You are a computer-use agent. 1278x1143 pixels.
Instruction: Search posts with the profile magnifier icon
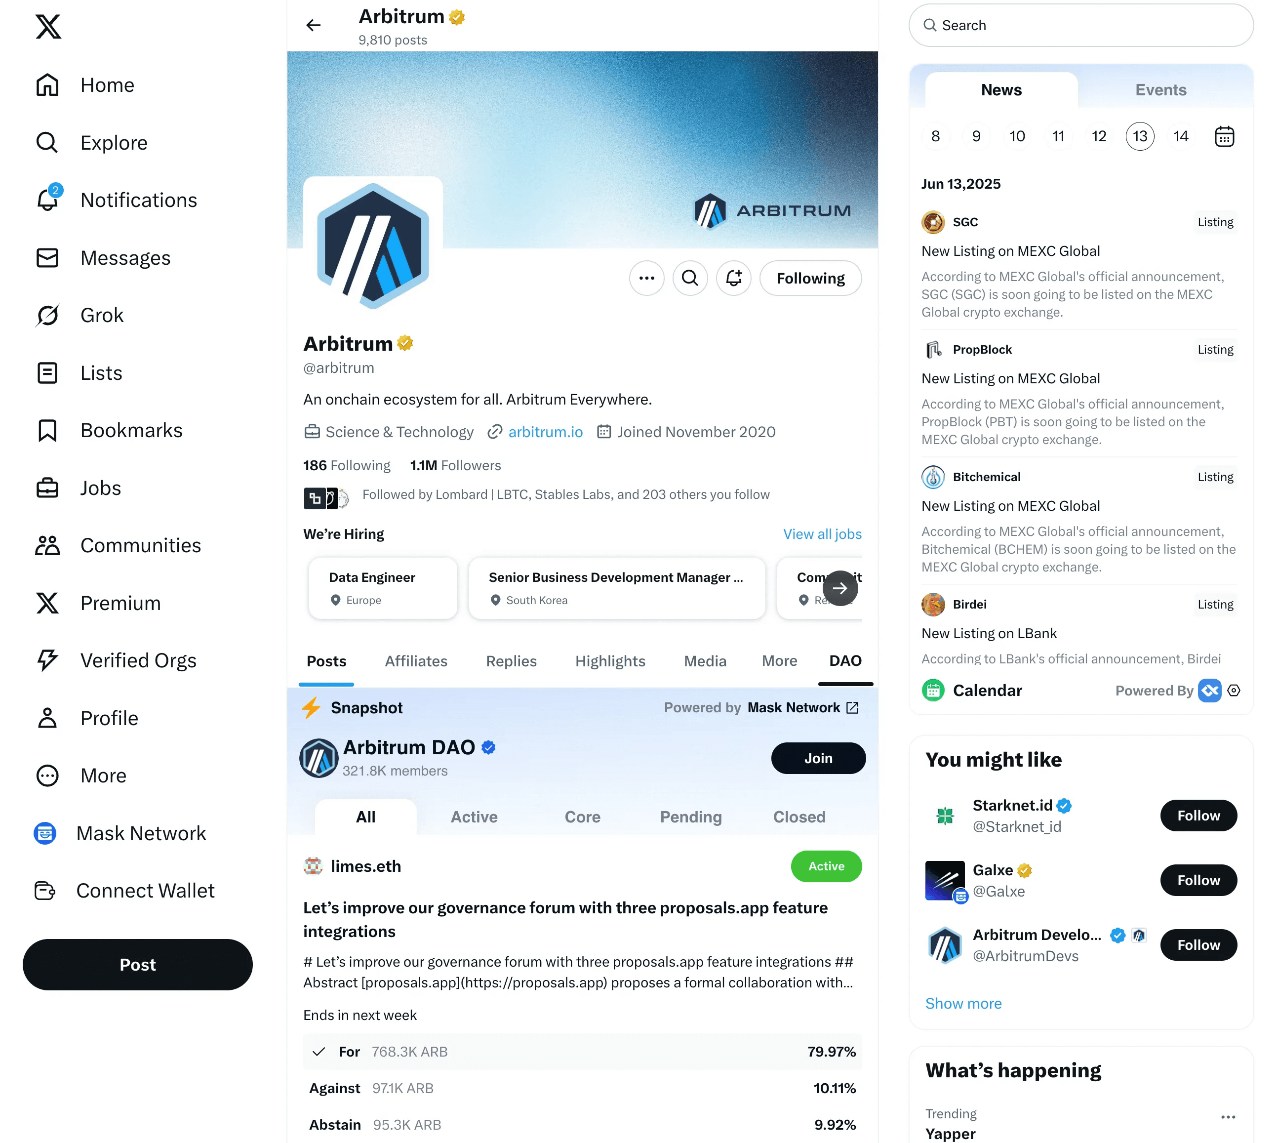(x=690, y=278)
